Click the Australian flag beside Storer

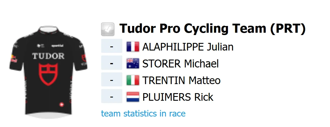point(133,64)
